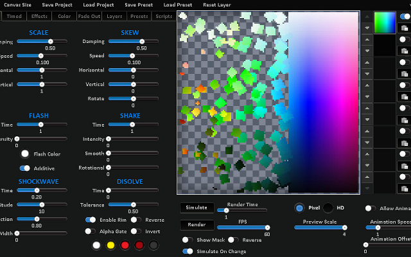
Task: Move fourth layer down with its down arrow
Action: point(367,96)
